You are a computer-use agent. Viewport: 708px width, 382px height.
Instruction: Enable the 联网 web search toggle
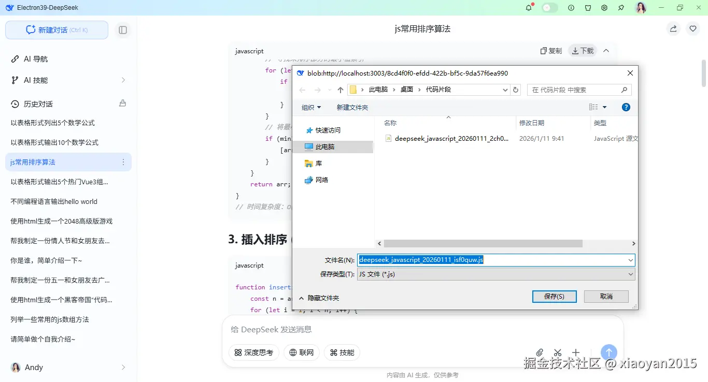tap(301, 352)
